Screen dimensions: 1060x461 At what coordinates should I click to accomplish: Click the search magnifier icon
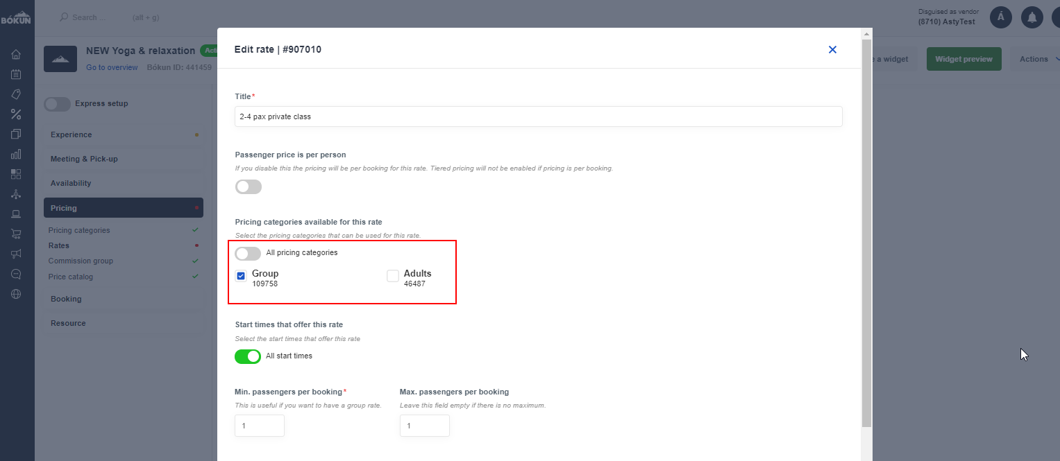tap(64, 17)
